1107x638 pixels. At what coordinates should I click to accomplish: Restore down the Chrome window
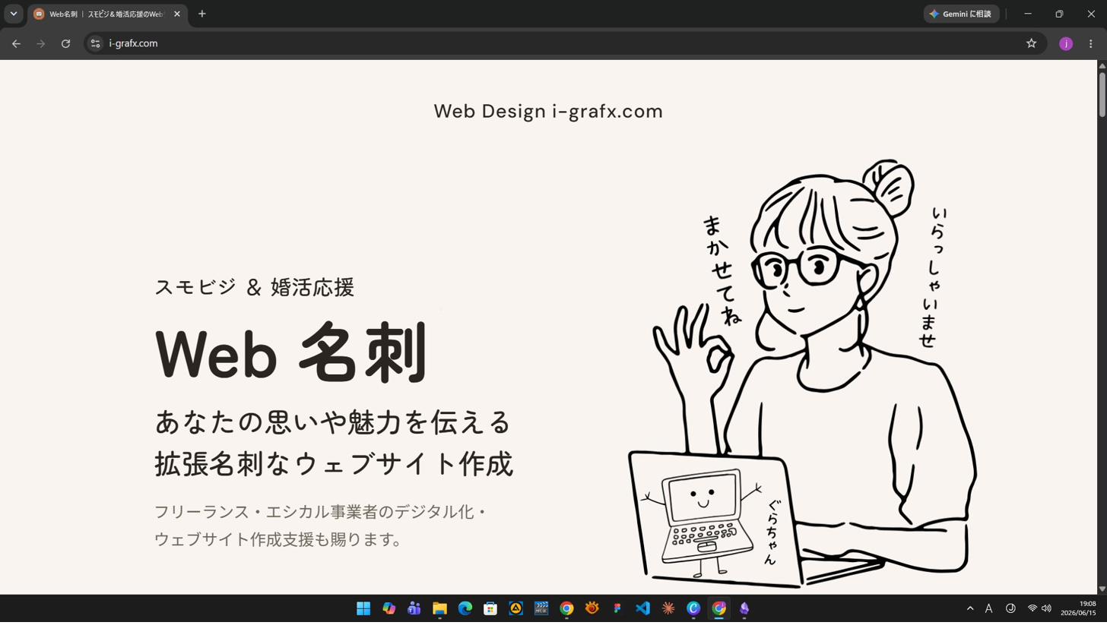[1059, 14]
